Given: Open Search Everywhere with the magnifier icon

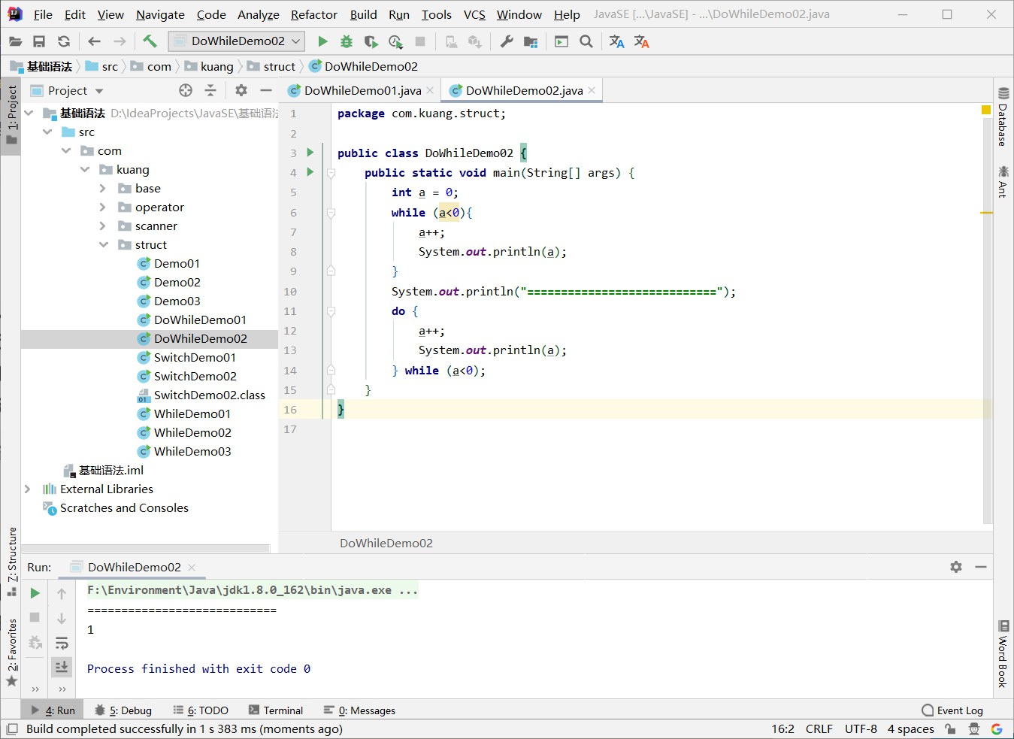Looking at the screenshot, I should pos(586,41).
